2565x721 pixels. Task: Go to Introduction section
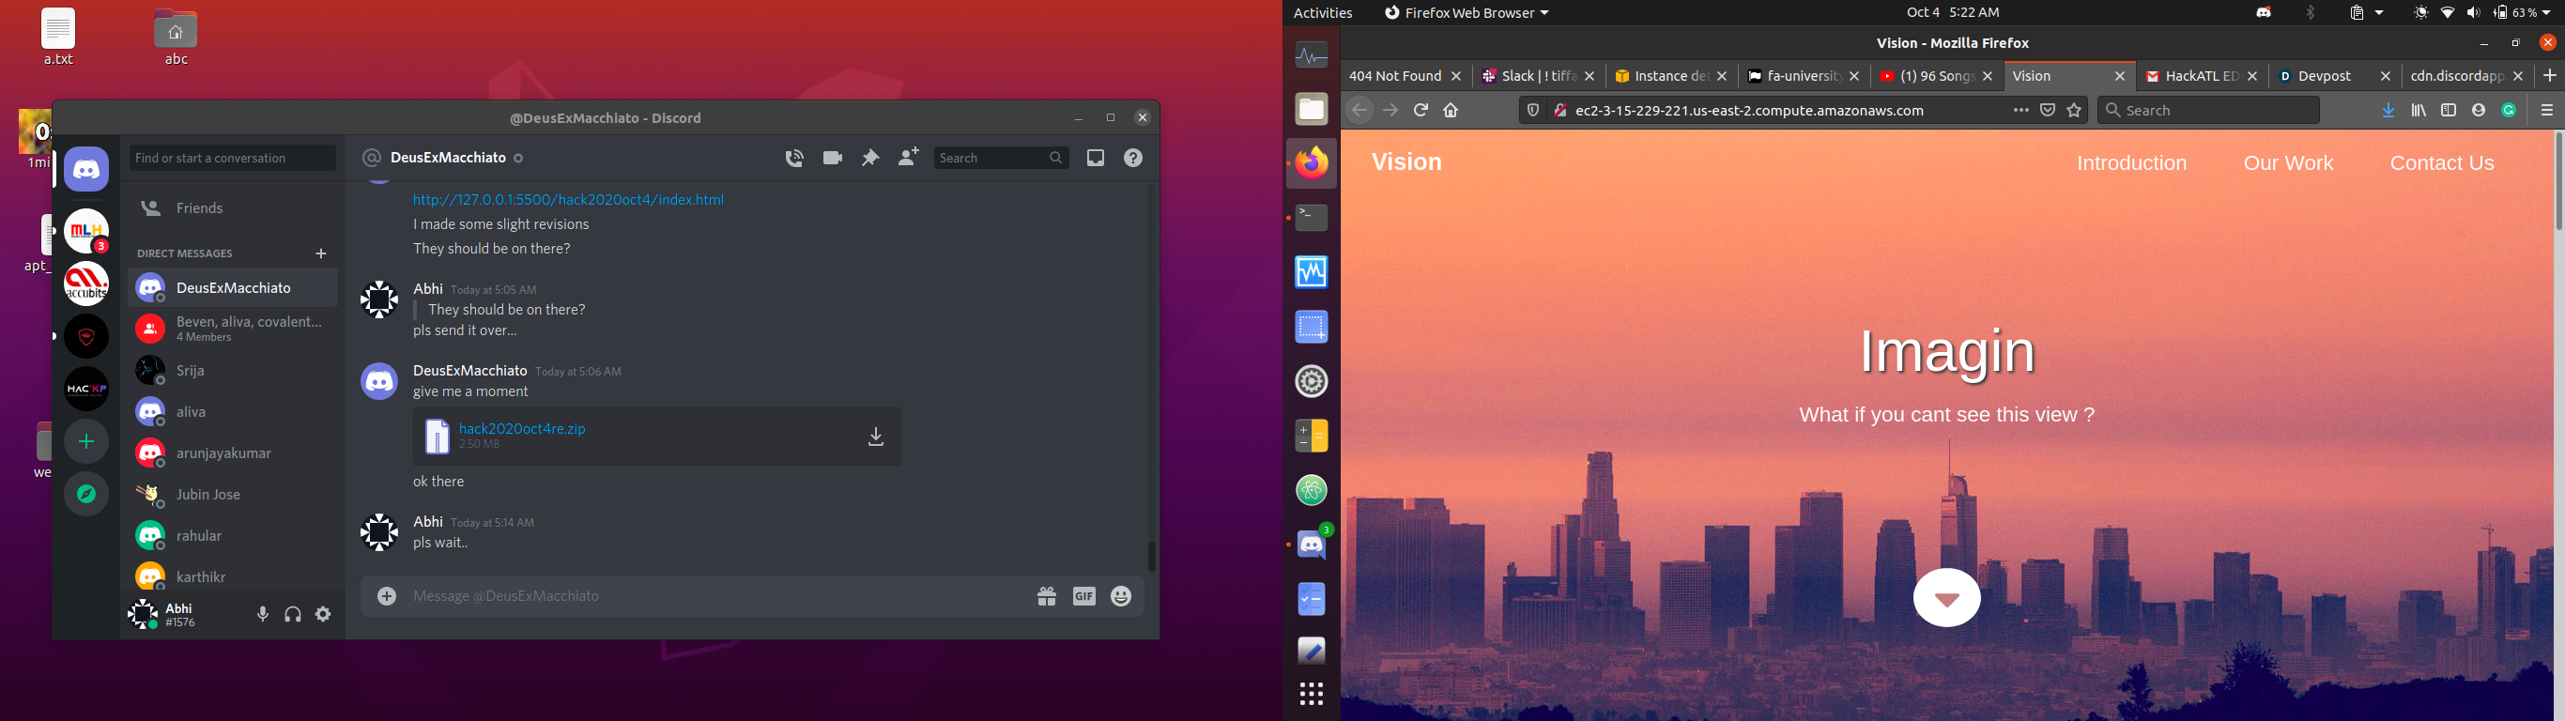tap(2131, 163)
